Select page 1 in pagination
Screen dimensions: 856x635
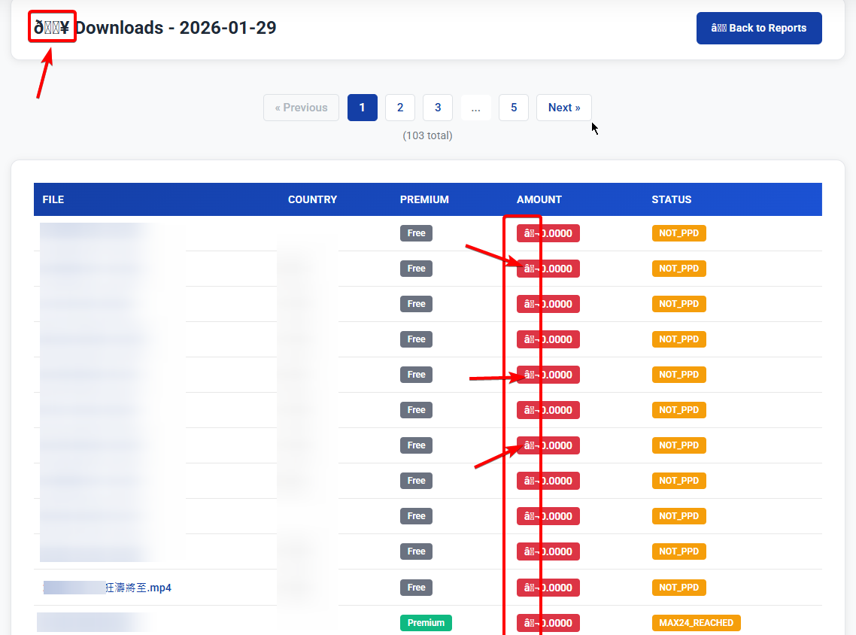tap(362, 108)
